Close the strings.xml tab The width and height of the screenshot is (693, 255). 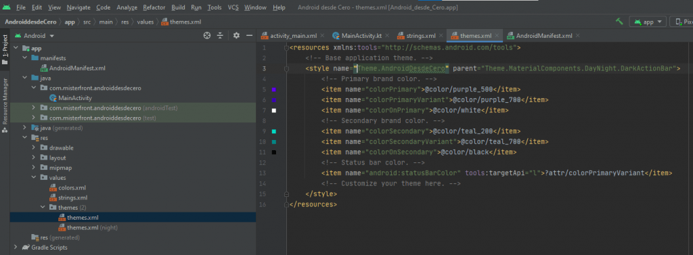440,36
